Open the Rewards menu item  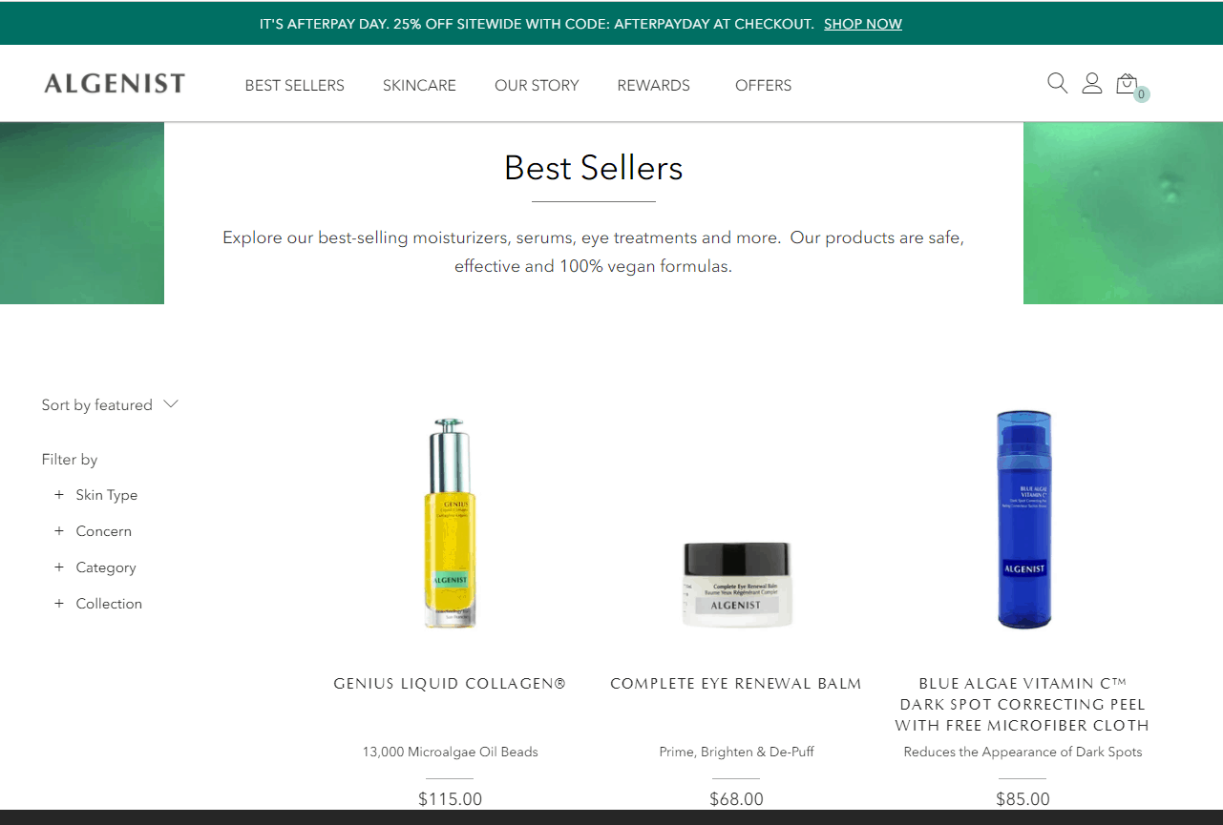653,85
